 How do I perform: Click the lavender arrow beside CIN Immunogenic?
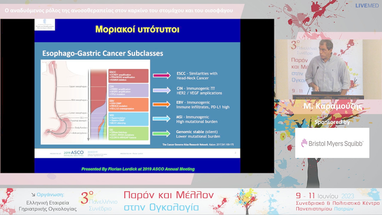click(x=162, y=90)
